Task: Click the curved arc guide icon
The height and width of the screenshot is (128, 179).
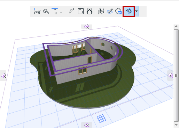Action: 72,12
